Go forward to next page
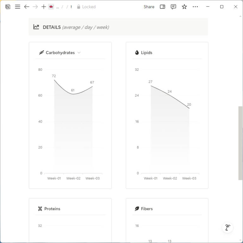Viewport: 243px width, 243px height. pyautogui.click(x=35, y=7)
